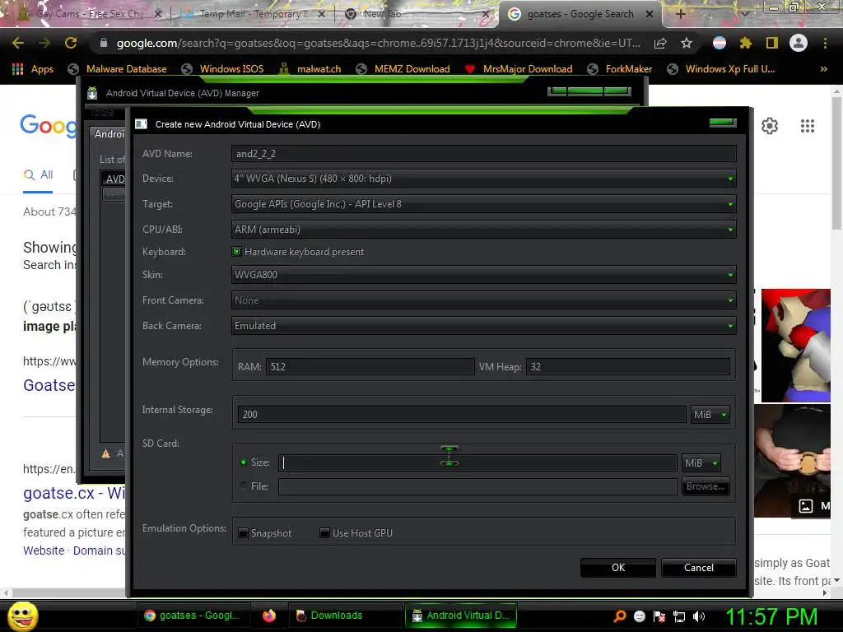Enable the Snapshot checkbox

[243, 533]
